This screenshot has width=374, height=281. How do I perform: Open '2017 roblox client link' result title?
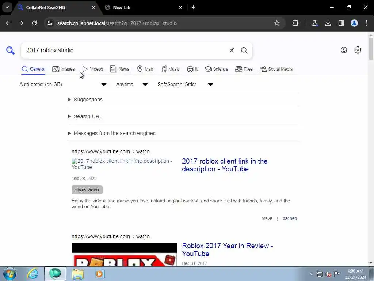[x=225, y=165]
